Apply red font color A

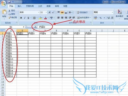click(x=46, y=18)
